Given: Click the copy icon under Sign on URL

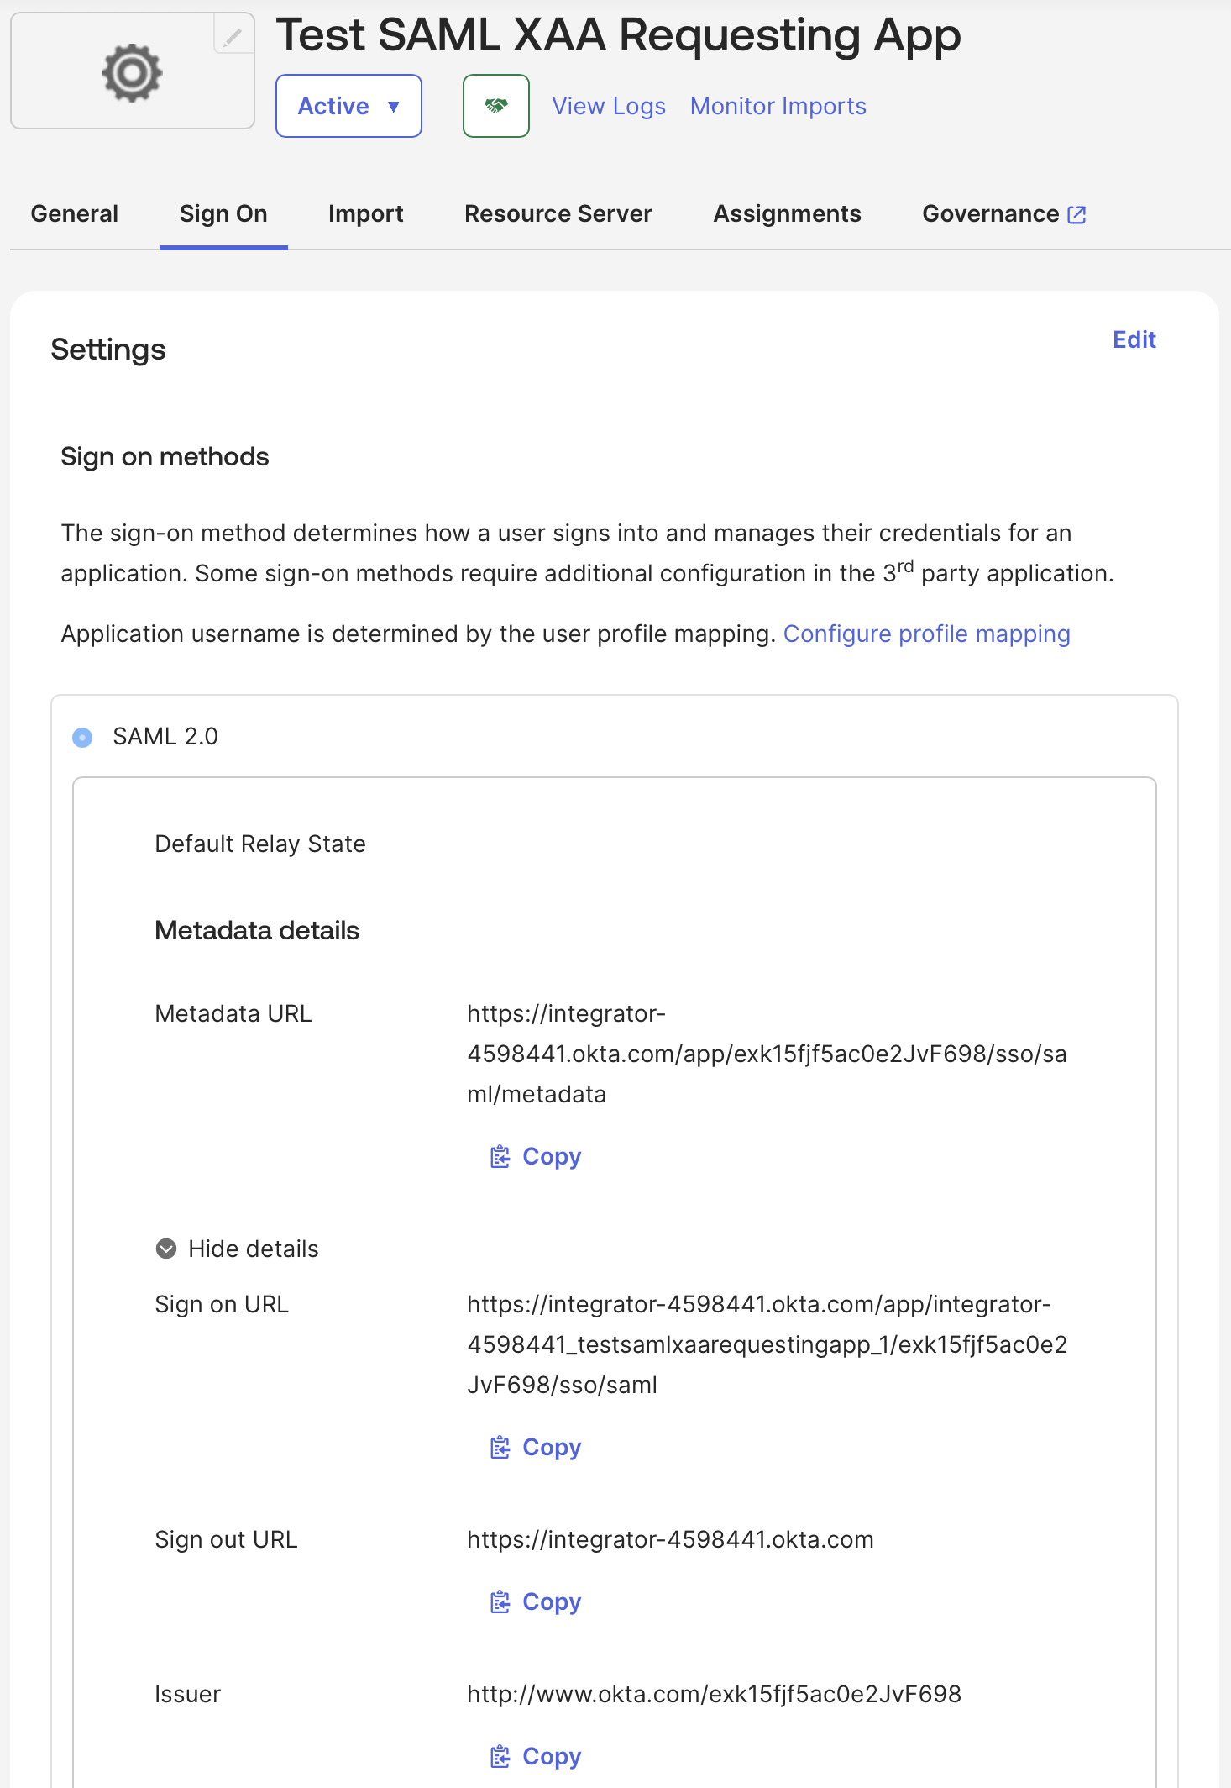Looking at the screenshot, I should click(x=500, y=1448).
